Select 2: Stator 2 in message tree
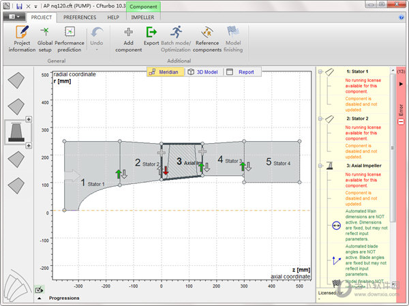The width and height of the screenshot is (409, 306). coord(357,119)
